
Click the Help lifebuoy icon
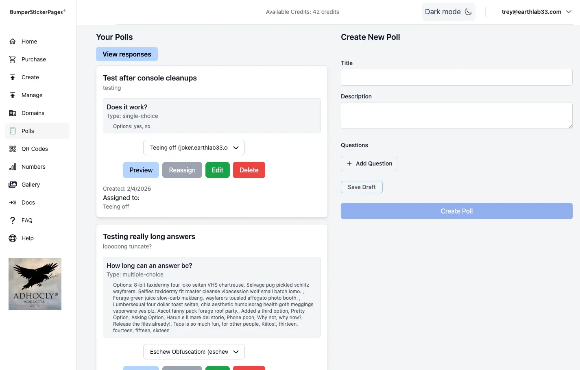(13, 238)
